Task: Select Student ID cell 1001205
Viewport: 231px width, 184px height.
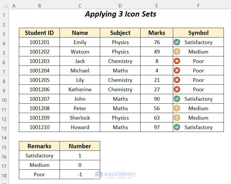Action: (39, 80)
